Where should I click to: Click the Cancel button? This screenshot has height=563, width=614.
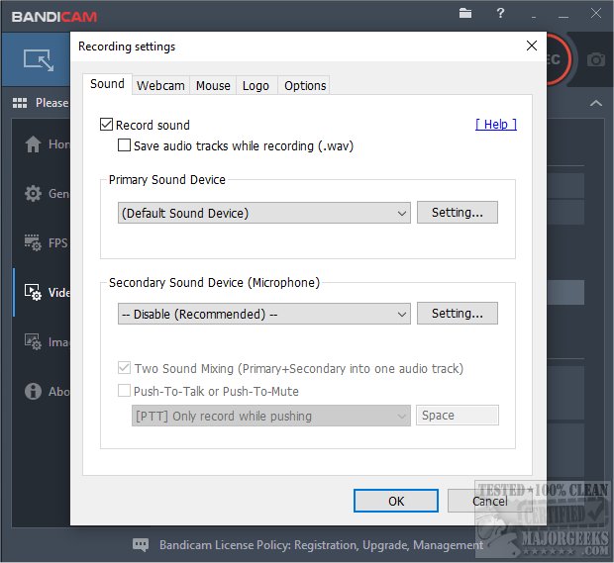tap(489, 501)
